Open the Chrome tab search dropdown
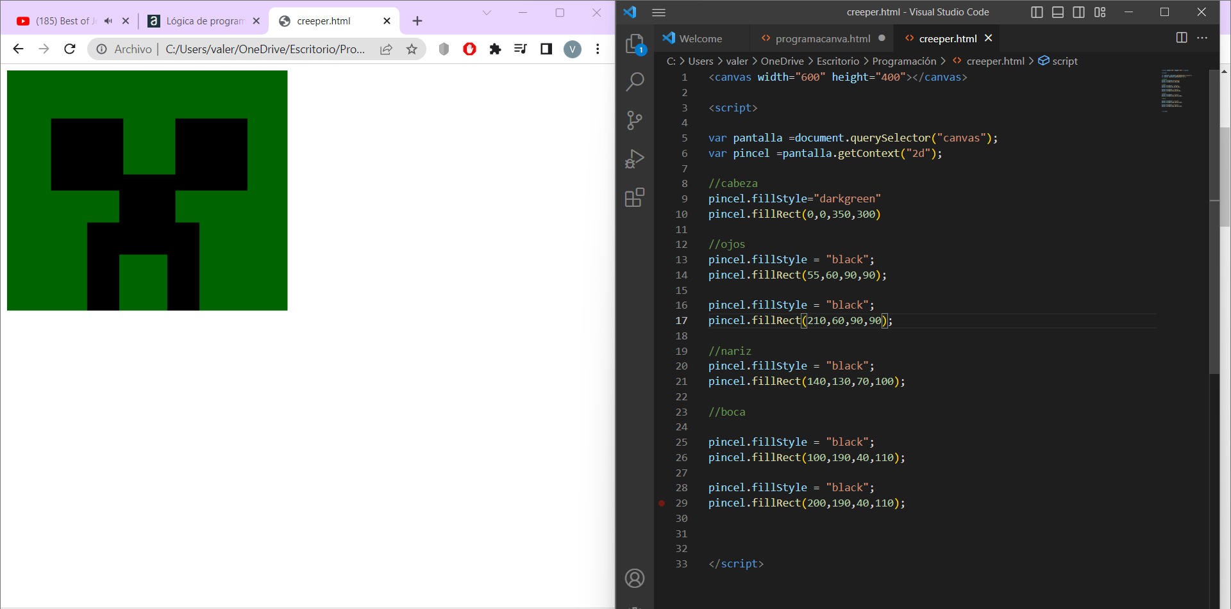The width and height of the screenshot is (1231, 609). click(x=487, y=12)
